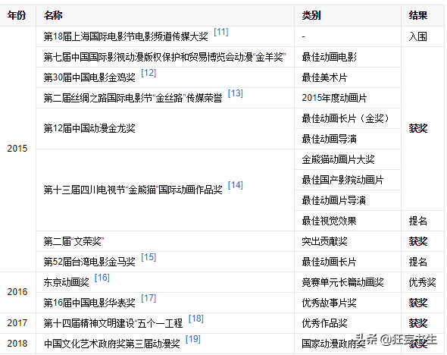
Task: Click 提名 result in 金马奖 row
Action: pos(418,262)
